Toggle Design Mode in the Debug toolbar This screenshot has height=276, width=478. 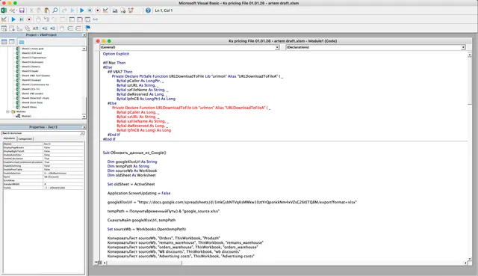click(4, 19)
